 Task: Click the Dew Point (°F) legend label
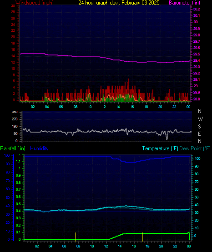[195, 148]
